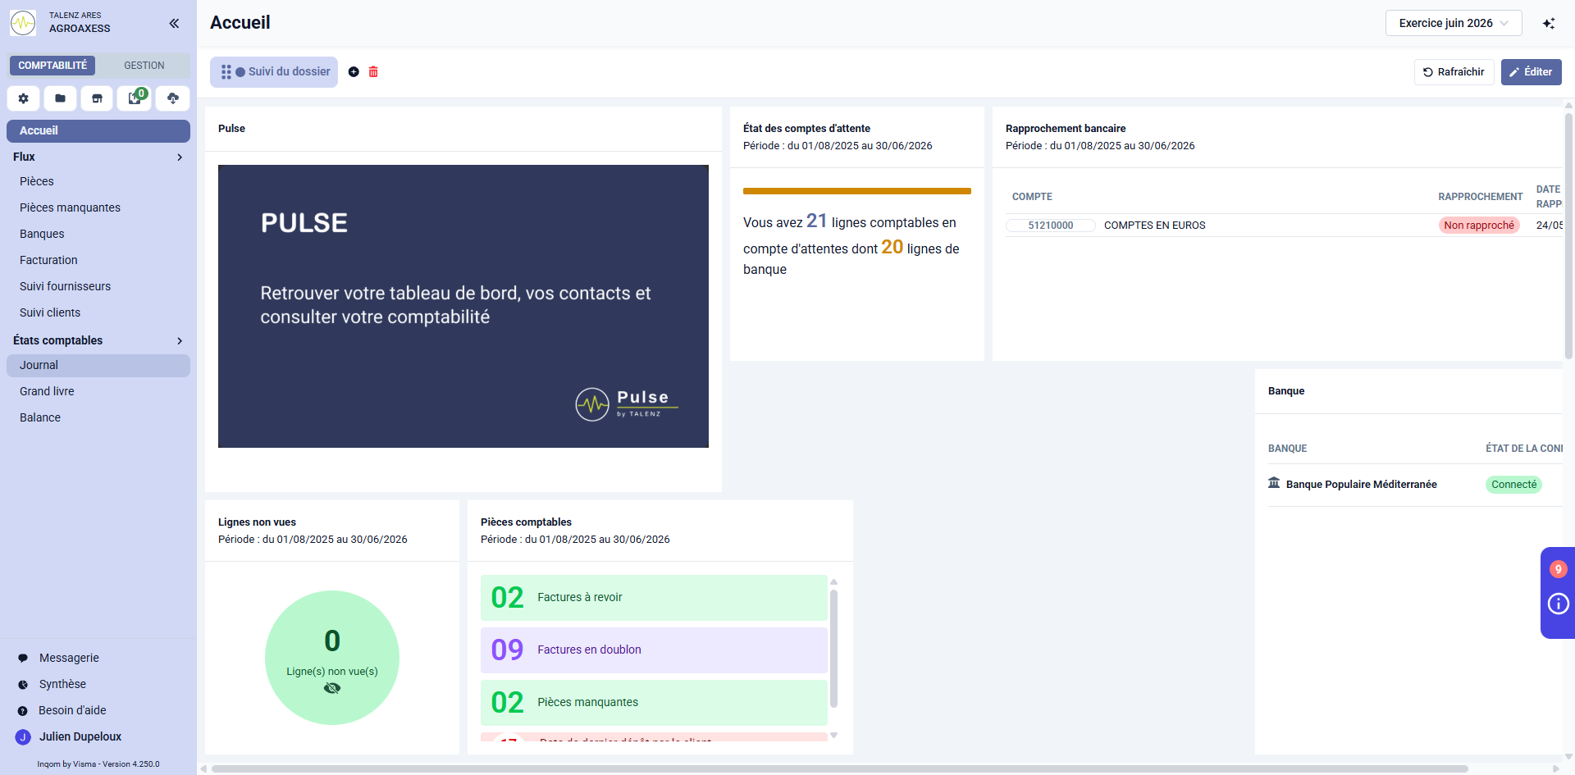This screenshot has width=1575, height=775.
Task: Select the Suivi du dossier tab
Action: coord(274,72)
